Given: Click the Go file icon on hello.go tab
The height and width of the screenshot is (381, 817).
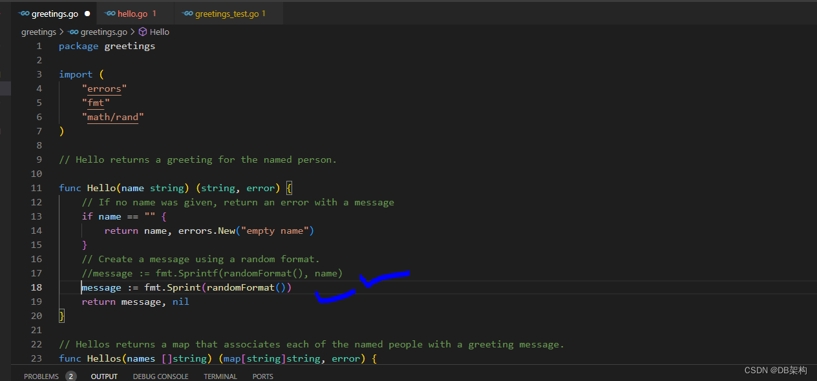Looking at the screenshot, I should [110, 14].
